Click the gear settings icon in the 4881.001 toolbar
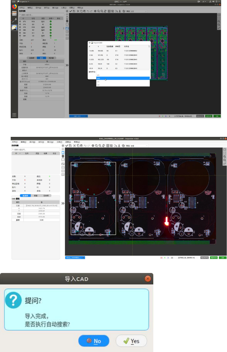The width and height of the screenshot is (227, 352). (x=95, y=11)
